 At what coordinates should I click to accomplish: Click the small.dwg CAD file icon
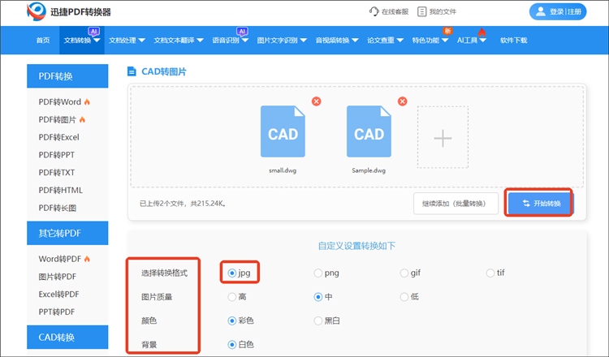[x=283, y=132]
